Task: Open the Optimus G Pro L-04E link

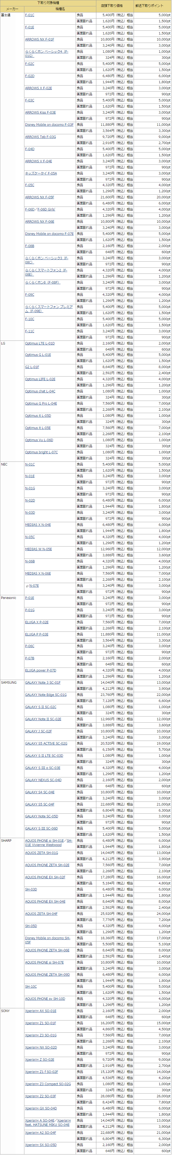Action: (41, 404)
